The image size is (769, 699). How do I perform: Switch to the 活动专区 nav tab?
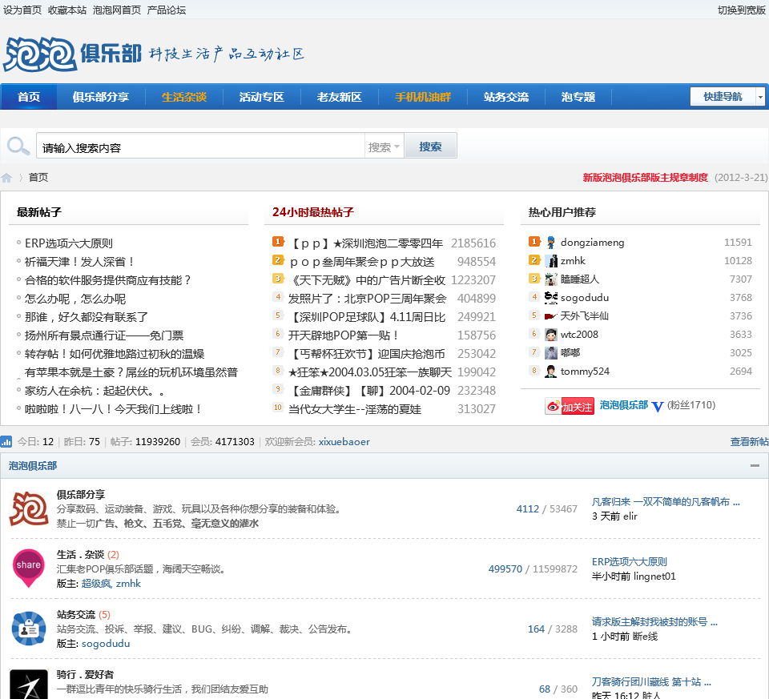[261, 97]
